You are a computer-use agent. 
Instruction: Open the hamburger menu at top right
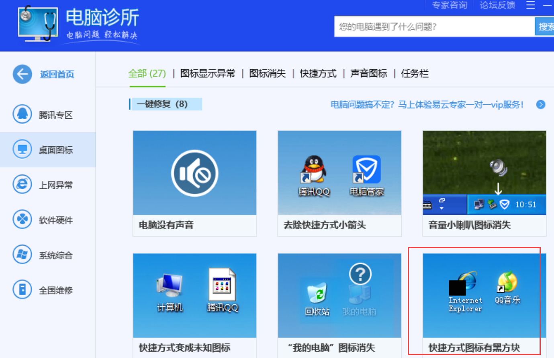click(530, 6)
